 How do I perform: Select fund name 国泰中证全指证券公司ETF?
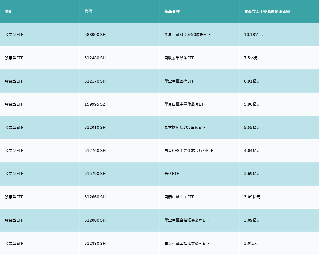(x=187, y=244)
